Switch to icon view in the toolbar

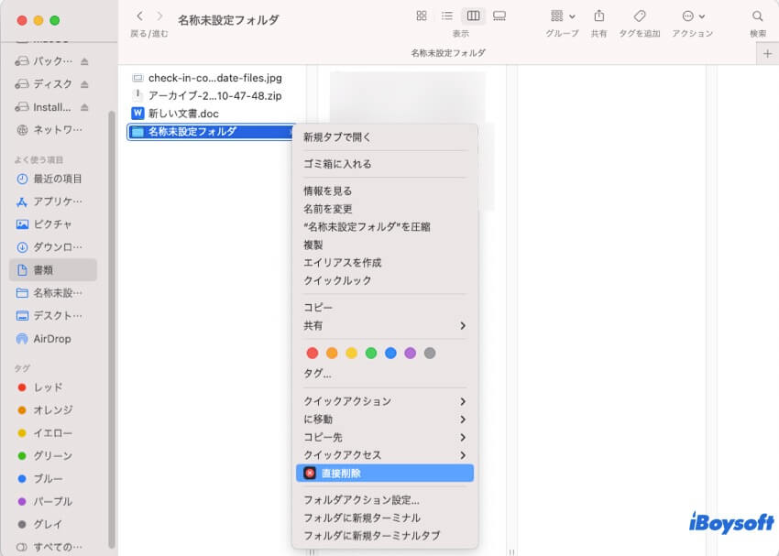(421, 16)
